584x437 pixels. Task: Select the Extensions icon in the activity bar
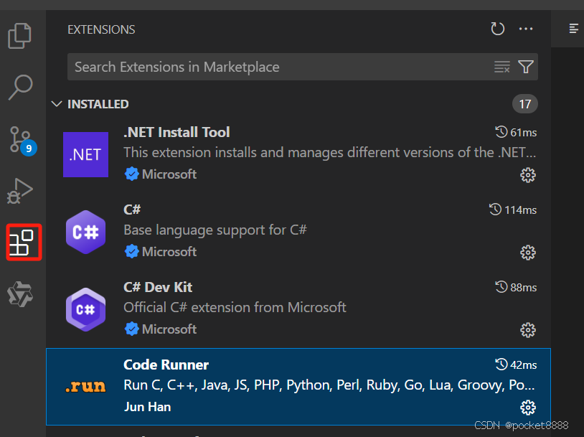pyautogui.click(x=24, y=243)
